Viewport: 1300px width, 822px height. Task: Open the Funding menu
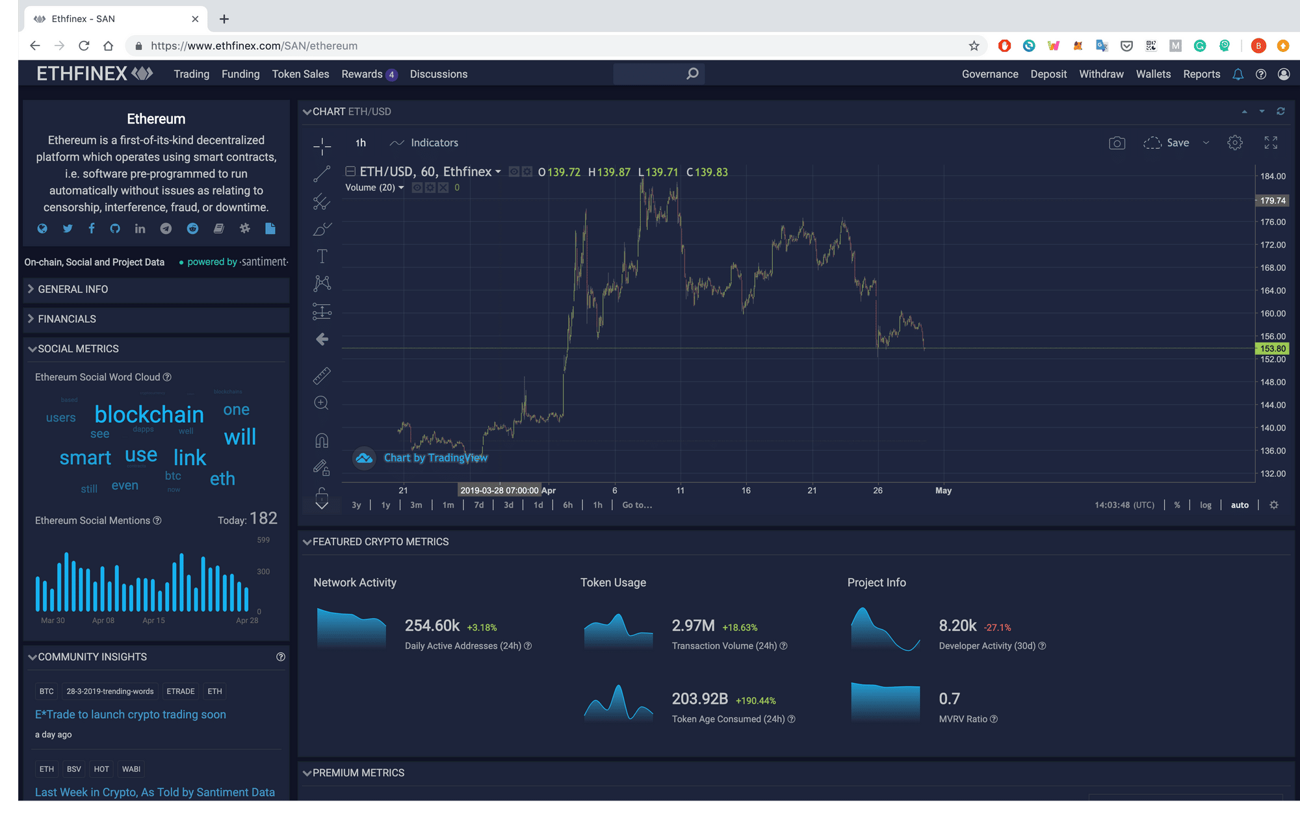(240, 74)
